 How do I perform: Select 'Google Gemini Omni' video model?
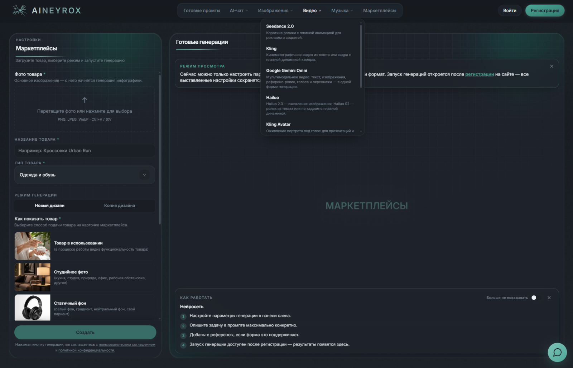tap(310, 78)
